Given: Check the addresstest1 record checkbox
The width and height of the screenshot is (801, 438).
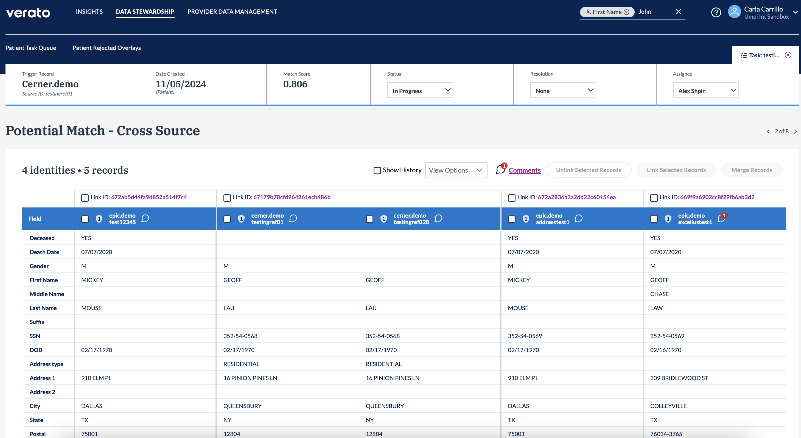Looking at the screenshot, I should (511, 219).
